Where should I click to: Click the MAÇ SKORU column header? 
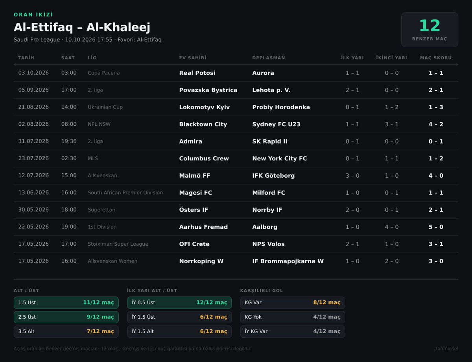coord(436,58)
